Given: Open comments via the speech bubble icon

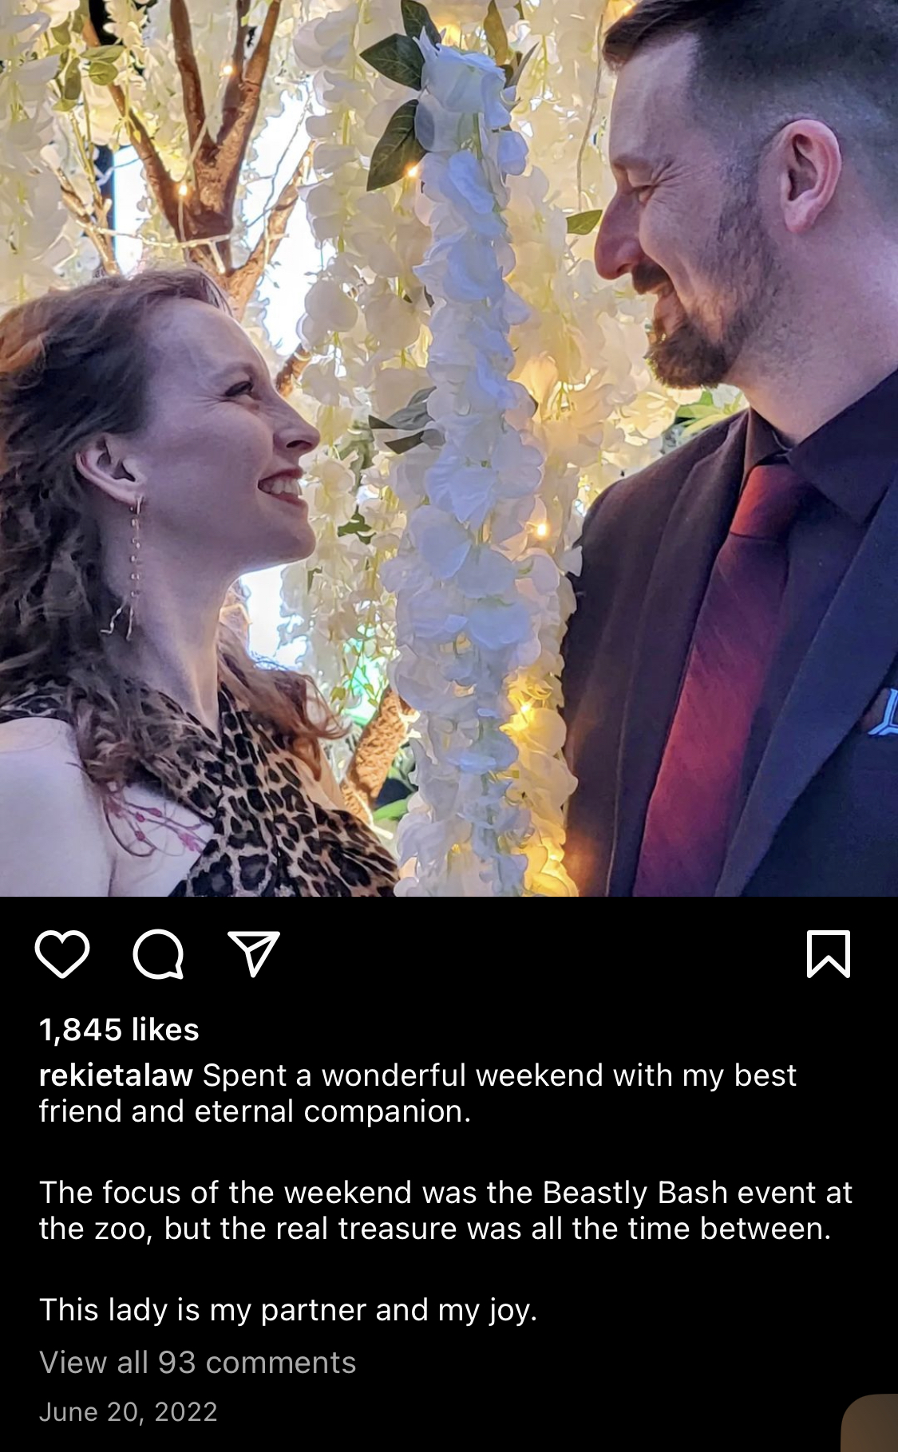Looking at the screenshot, I should click(x=158, y=953).
